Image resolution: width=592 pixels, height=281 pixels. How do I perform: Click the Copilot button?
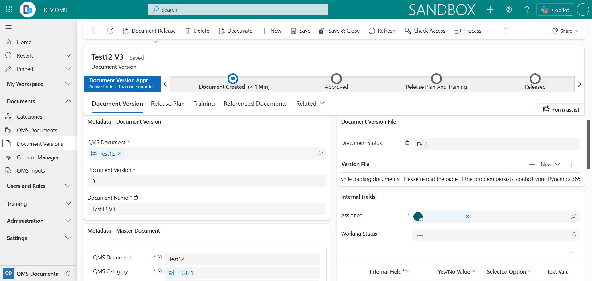click(x=555, y=10)
